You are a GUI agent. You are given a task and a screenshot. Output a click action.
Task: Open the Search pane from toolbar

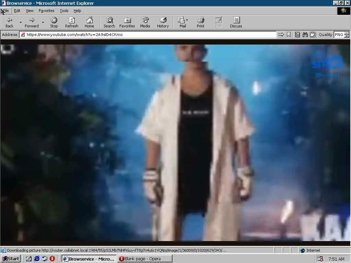pyautogui.click(x=109, y=22)
